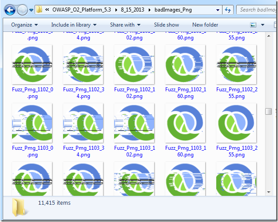
Task: Select thumbnail Fuzz_Pmg_1103_160.png
Action: pyautogui.click(x=185, y=123)
